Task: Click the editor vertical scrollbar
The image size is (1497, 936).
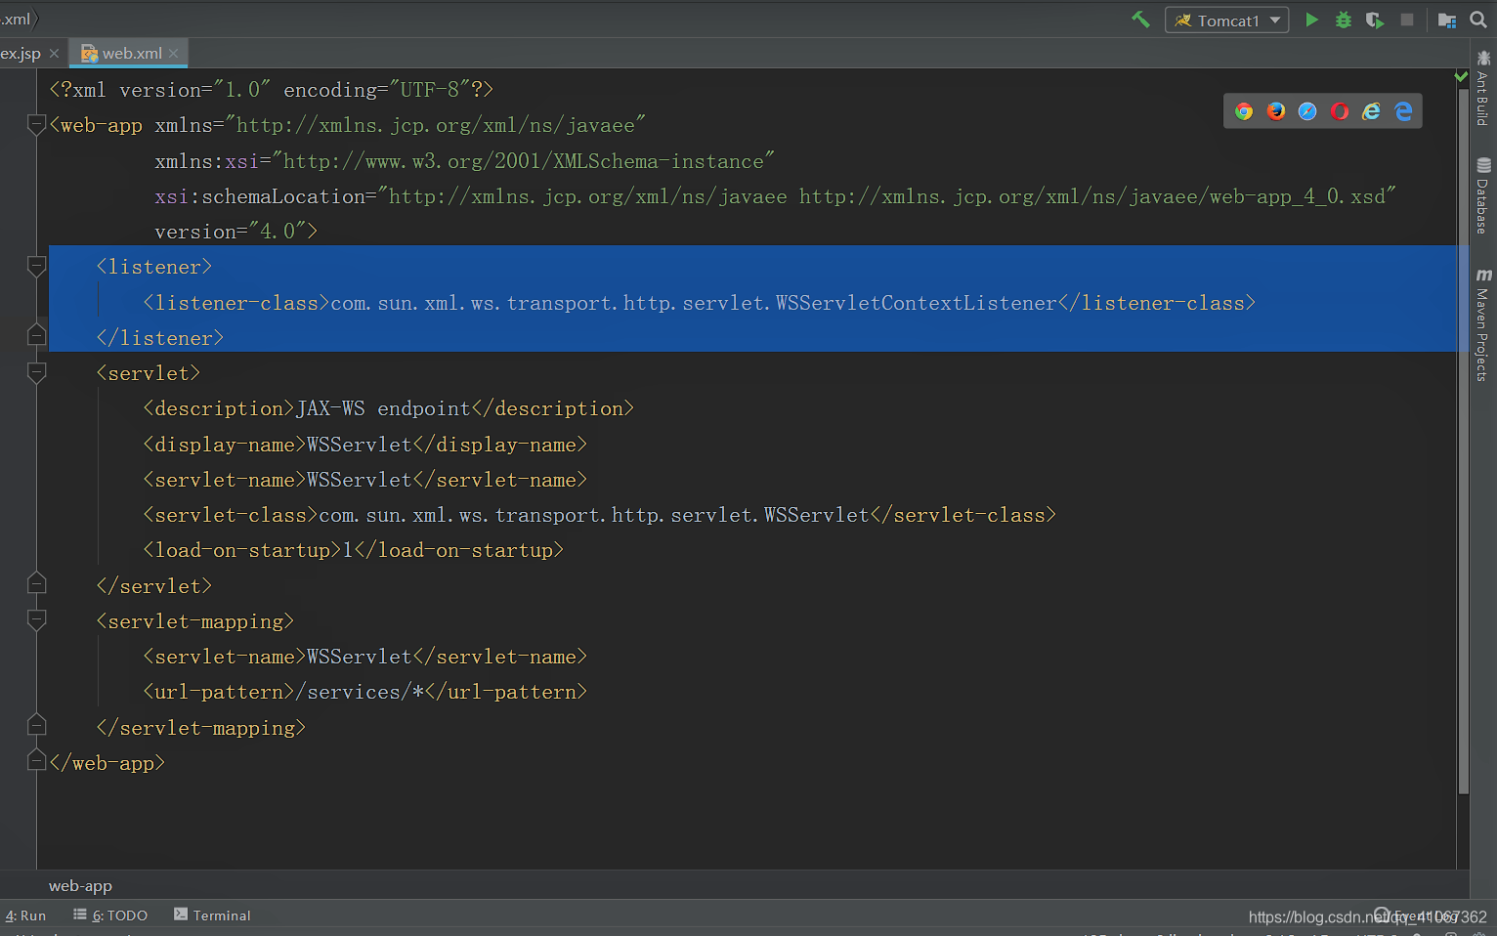Action: (x=1463, y=440)
